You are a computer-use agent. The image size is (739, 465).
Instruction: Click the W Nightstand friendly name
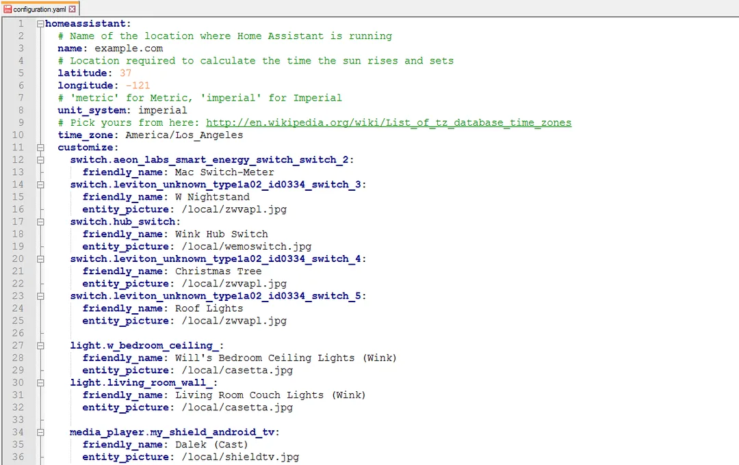pos(212,197)
